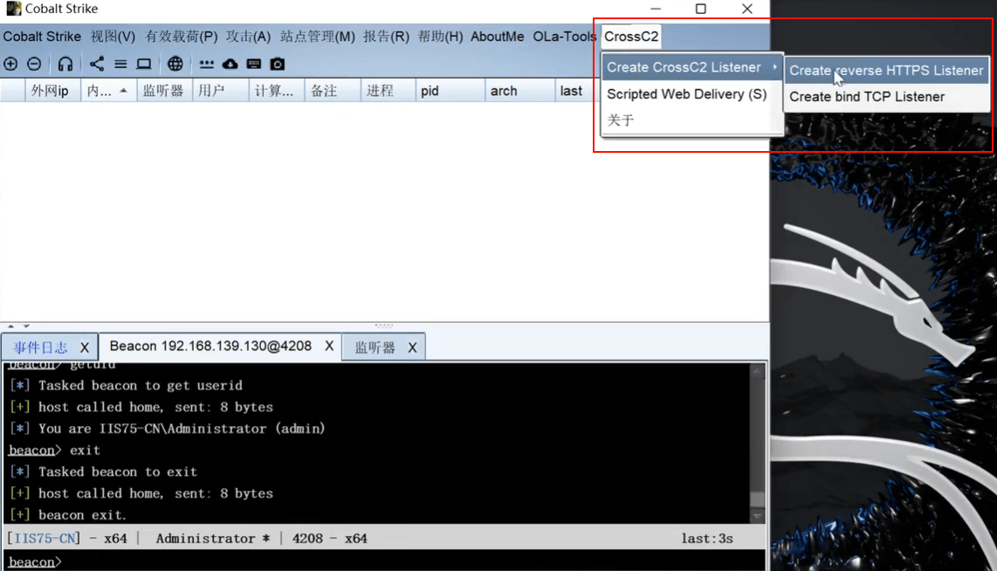The width and height of the screenshot is (997, 571).
Task: Choose Create bind TCP Listener
Action: click(867, 97)
